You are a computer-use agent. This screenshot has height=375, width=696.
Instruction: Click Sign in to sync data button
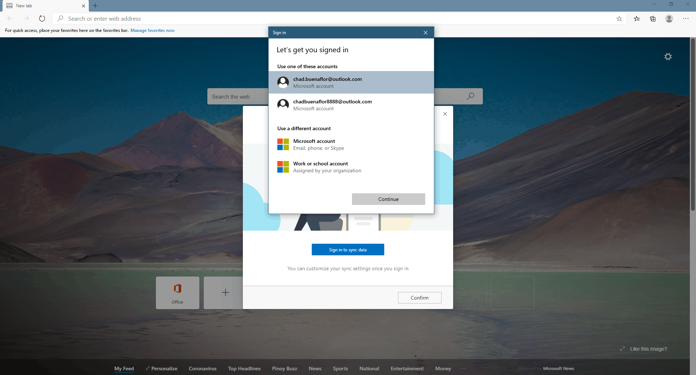[x=348, y=250]
